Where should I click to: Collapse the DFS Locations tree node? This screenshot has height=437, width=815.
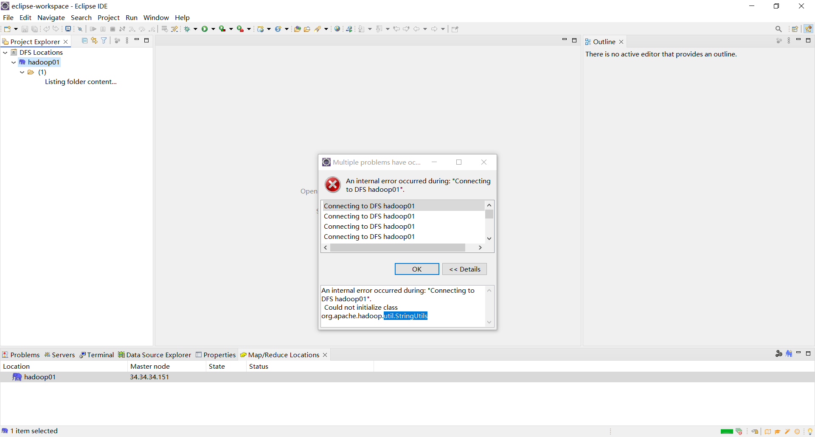[6, 53]
